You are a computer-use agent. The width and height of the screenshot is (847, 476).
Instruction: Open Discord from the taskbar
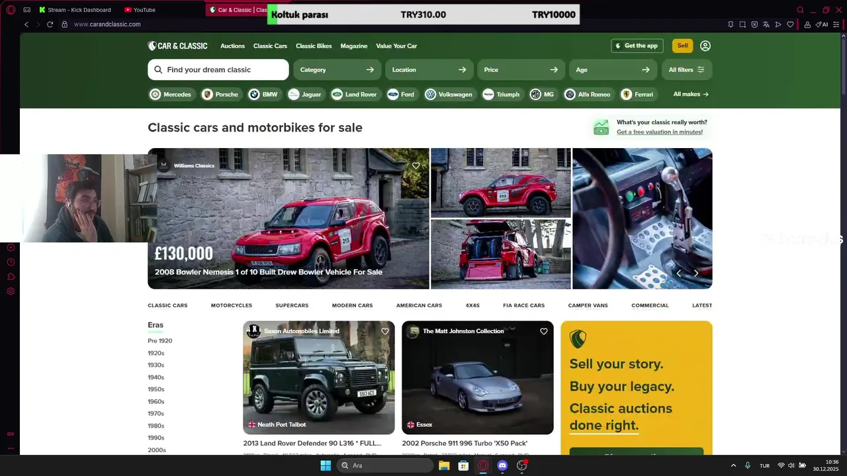click(x=502, y=465)
